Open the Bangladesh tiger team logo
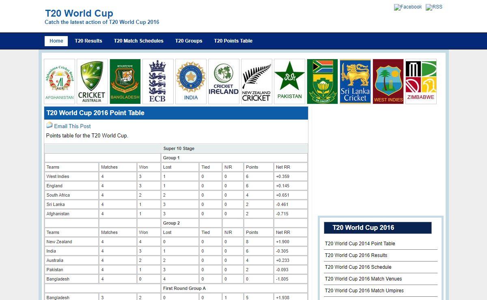Viewport: 487px width, 300px height. 125,81
